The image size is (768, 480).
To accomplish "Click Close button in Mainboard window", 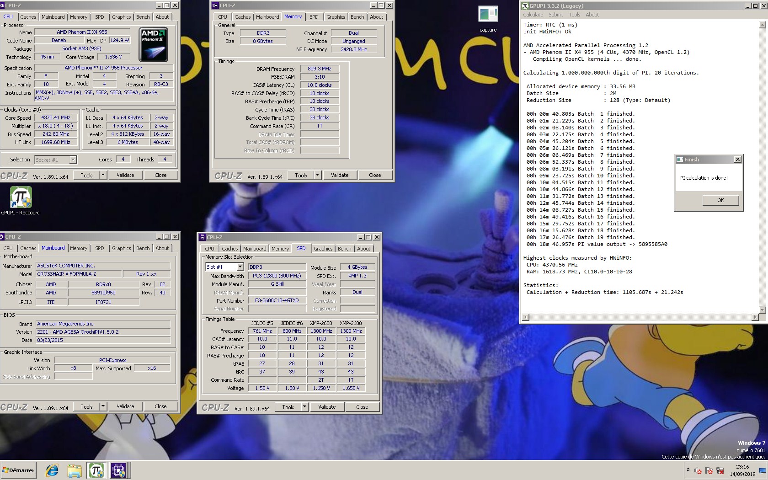I will 160,406.
